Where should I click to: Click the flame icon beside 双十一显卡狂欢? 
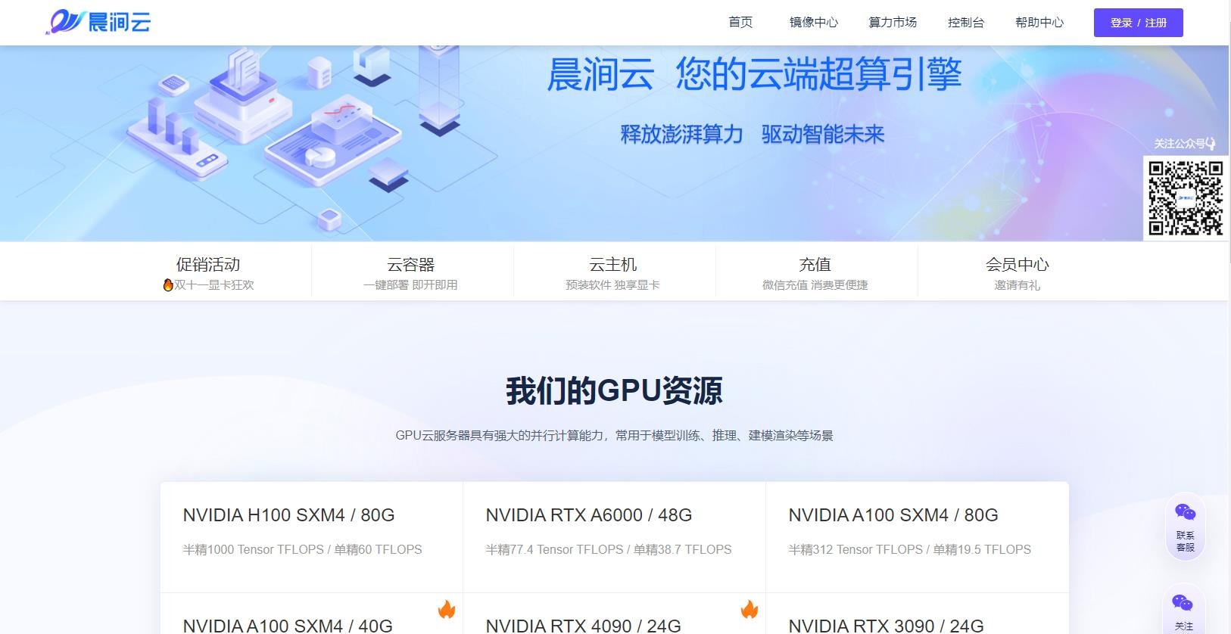(168, 284)
